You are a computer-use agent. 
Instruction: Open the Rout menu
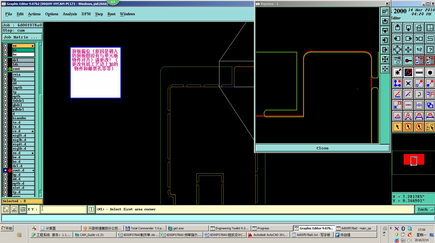click(111, 14)
